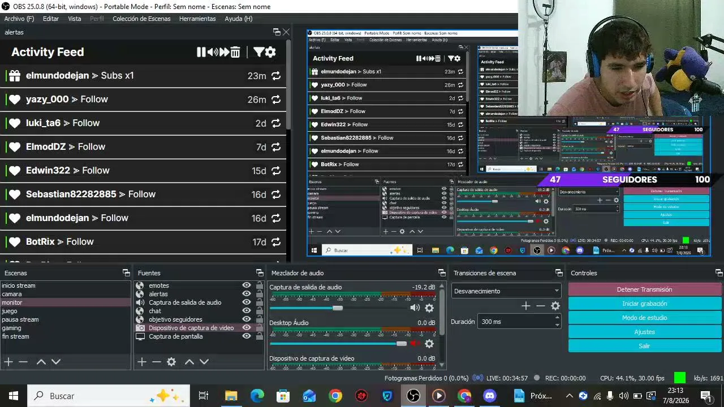Enable Modo de estudio
The image size is (724, 407).
(x=645, y=318)
